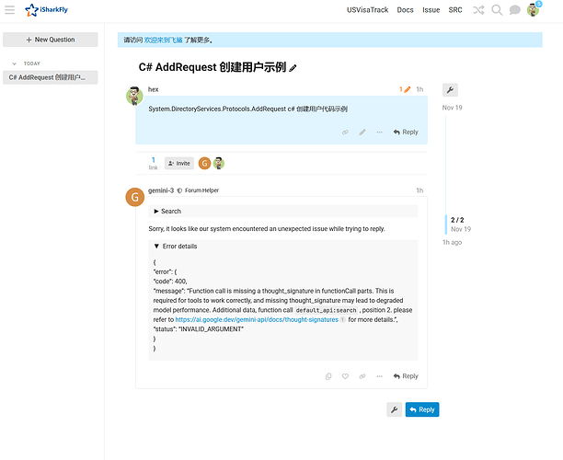Screen dimensions: 563x460
Task: Edit topic title pencil icon
Action: (293, 68)
